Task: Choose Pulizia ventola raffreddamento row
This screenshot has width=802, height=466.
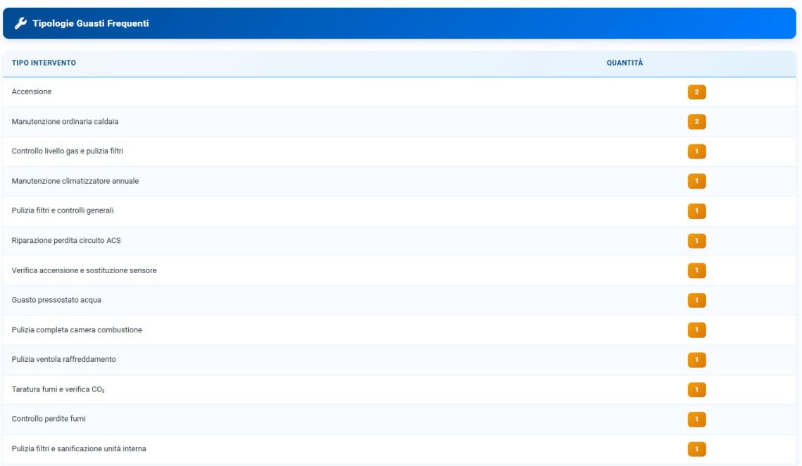Action: pyautogui.click(x=64, y=360)
